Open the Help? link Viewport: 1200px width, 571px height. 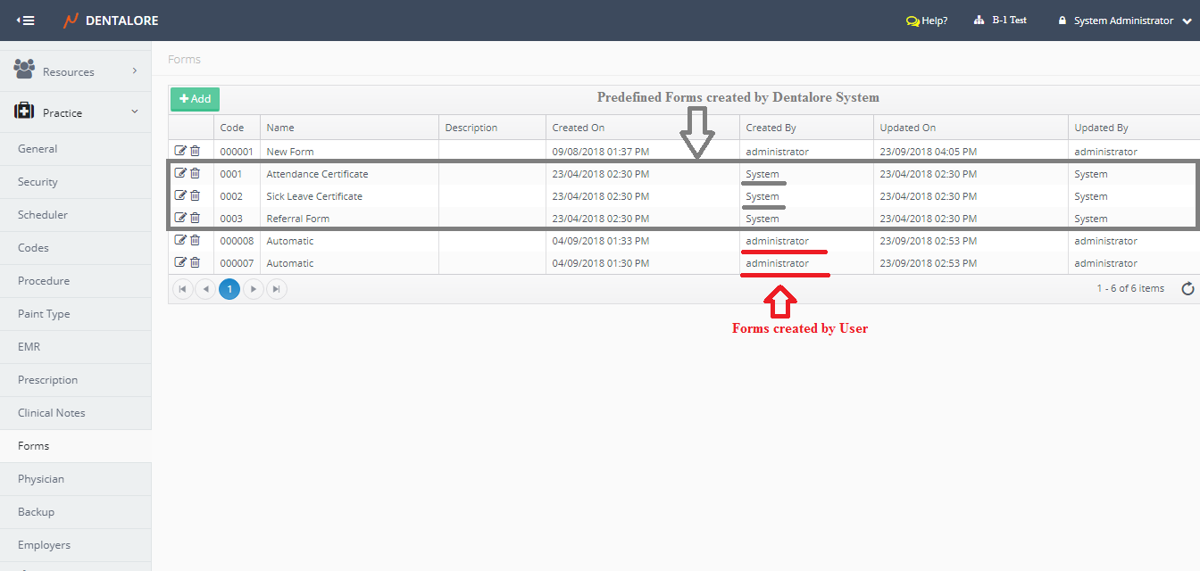tap(927, 21)
